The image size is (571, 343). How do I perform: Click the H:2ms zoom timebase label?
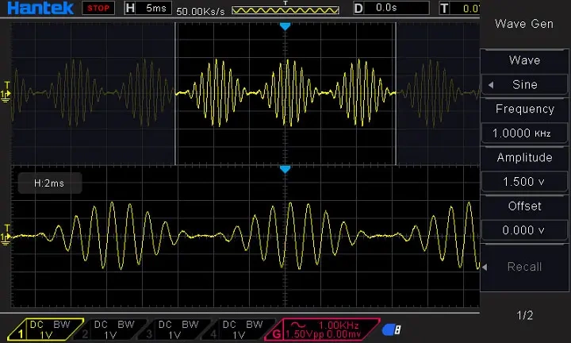[49, 183]
